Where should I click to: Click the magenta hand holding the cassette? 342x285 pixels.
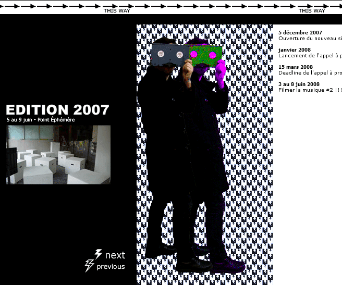coord(221,73)
